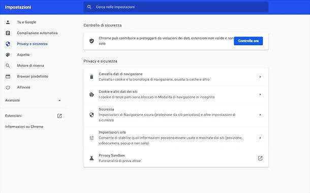
Task: Click the 'Cancella i cookie e la cronologia' description
Action: pos(154,79)
